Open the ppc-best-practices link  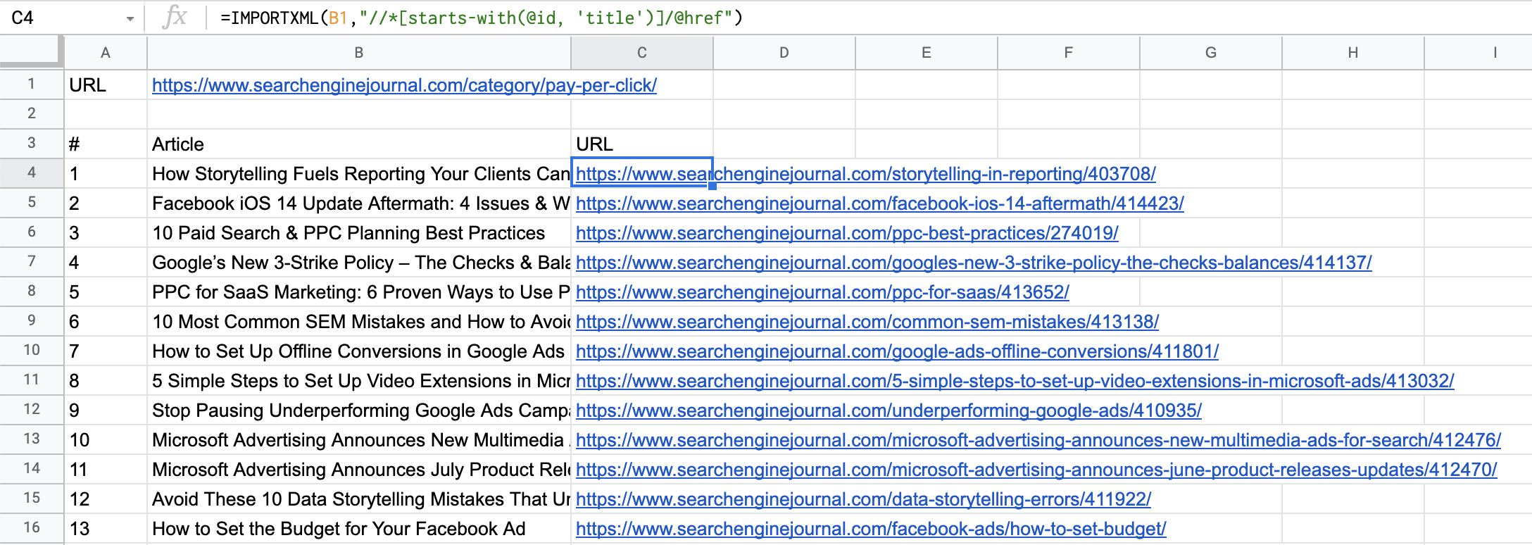(x=847, y=233)
